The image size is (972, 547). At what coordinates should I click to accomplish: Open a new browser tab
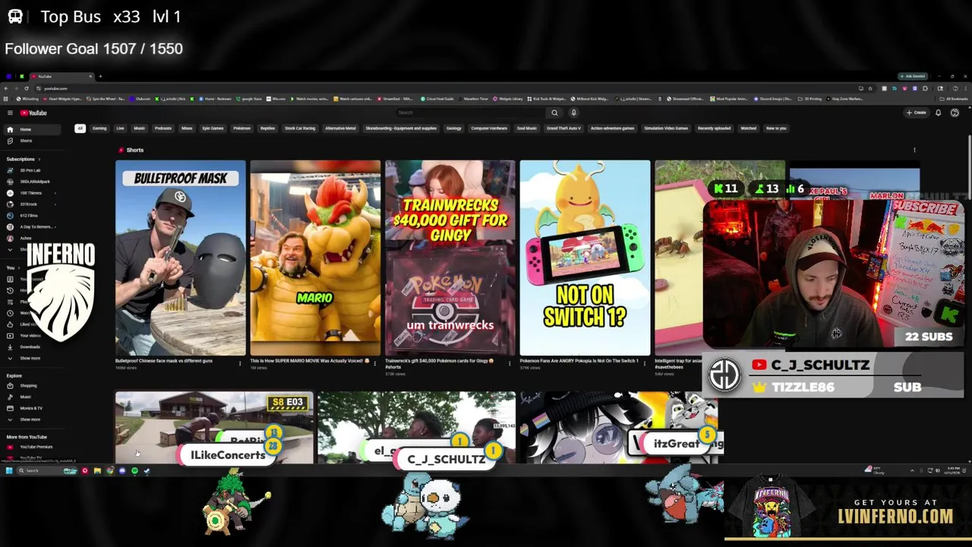pyautogui.click(x=100, y=76)
